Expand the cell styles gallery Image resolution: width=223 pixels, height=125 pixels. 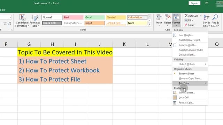coord(149,24)
